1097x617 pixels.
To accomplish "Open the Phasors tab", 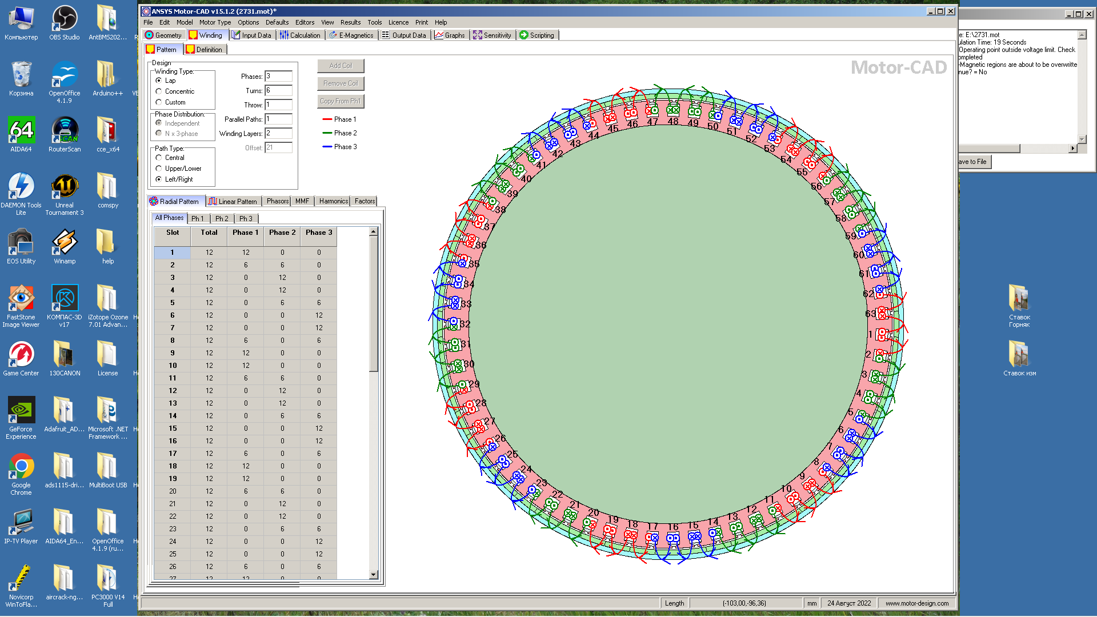I will (277, 201).
